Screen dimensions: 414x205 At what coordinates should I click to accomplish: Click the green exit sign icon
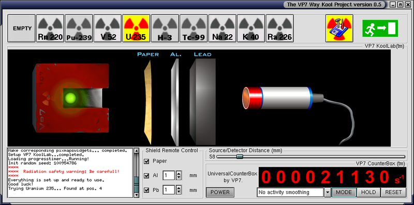pos(380,28)
